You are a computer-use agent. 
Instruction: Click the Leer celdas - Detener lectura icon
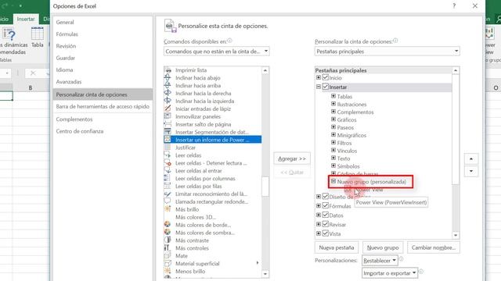point(168,163)
